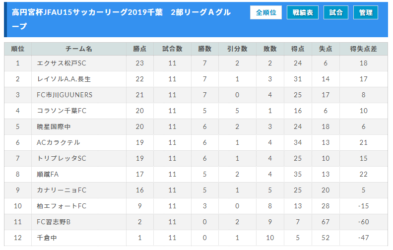The image size is (393, 250).
Task: Select トリプレッタSC team entry
Action: click(62, 158)
